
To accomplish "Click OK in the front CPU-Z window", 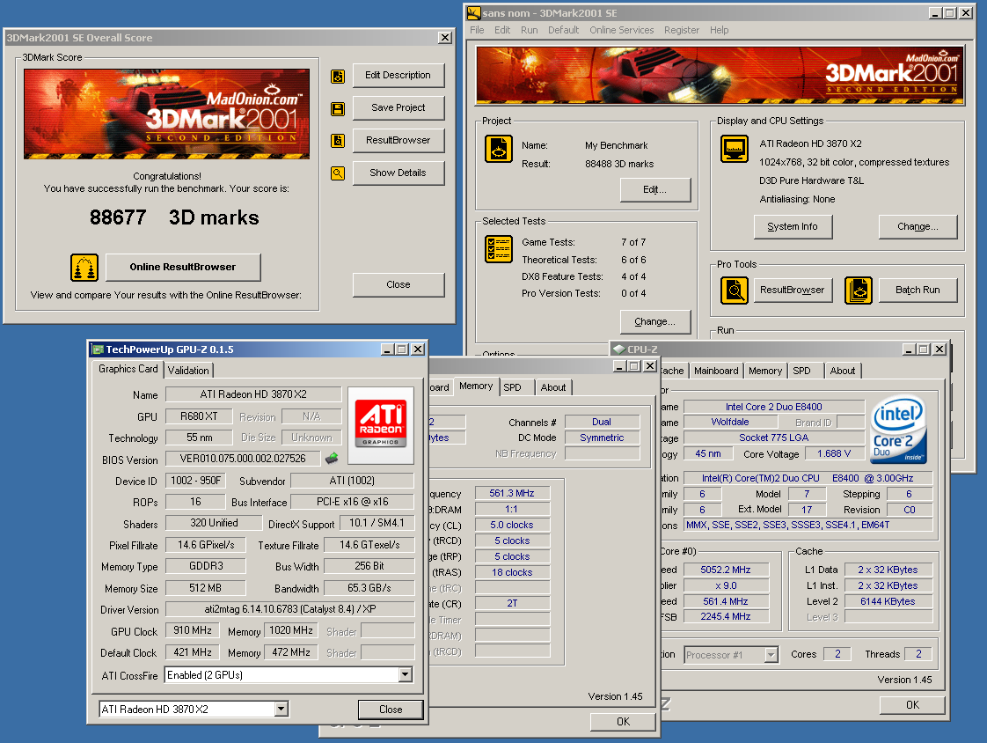I will tap(912, 705).
